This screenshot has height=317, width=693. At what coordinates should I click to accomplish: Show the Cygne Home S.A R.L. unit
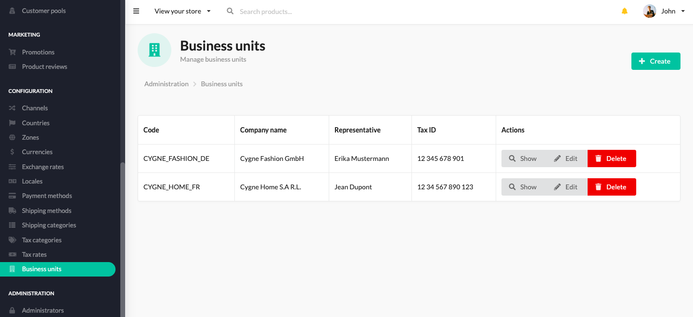pos(523,187)
